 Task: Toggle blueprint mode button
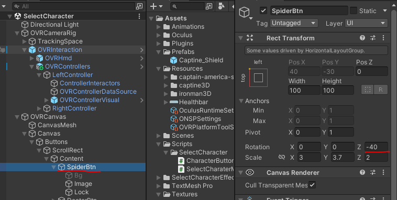367,90
